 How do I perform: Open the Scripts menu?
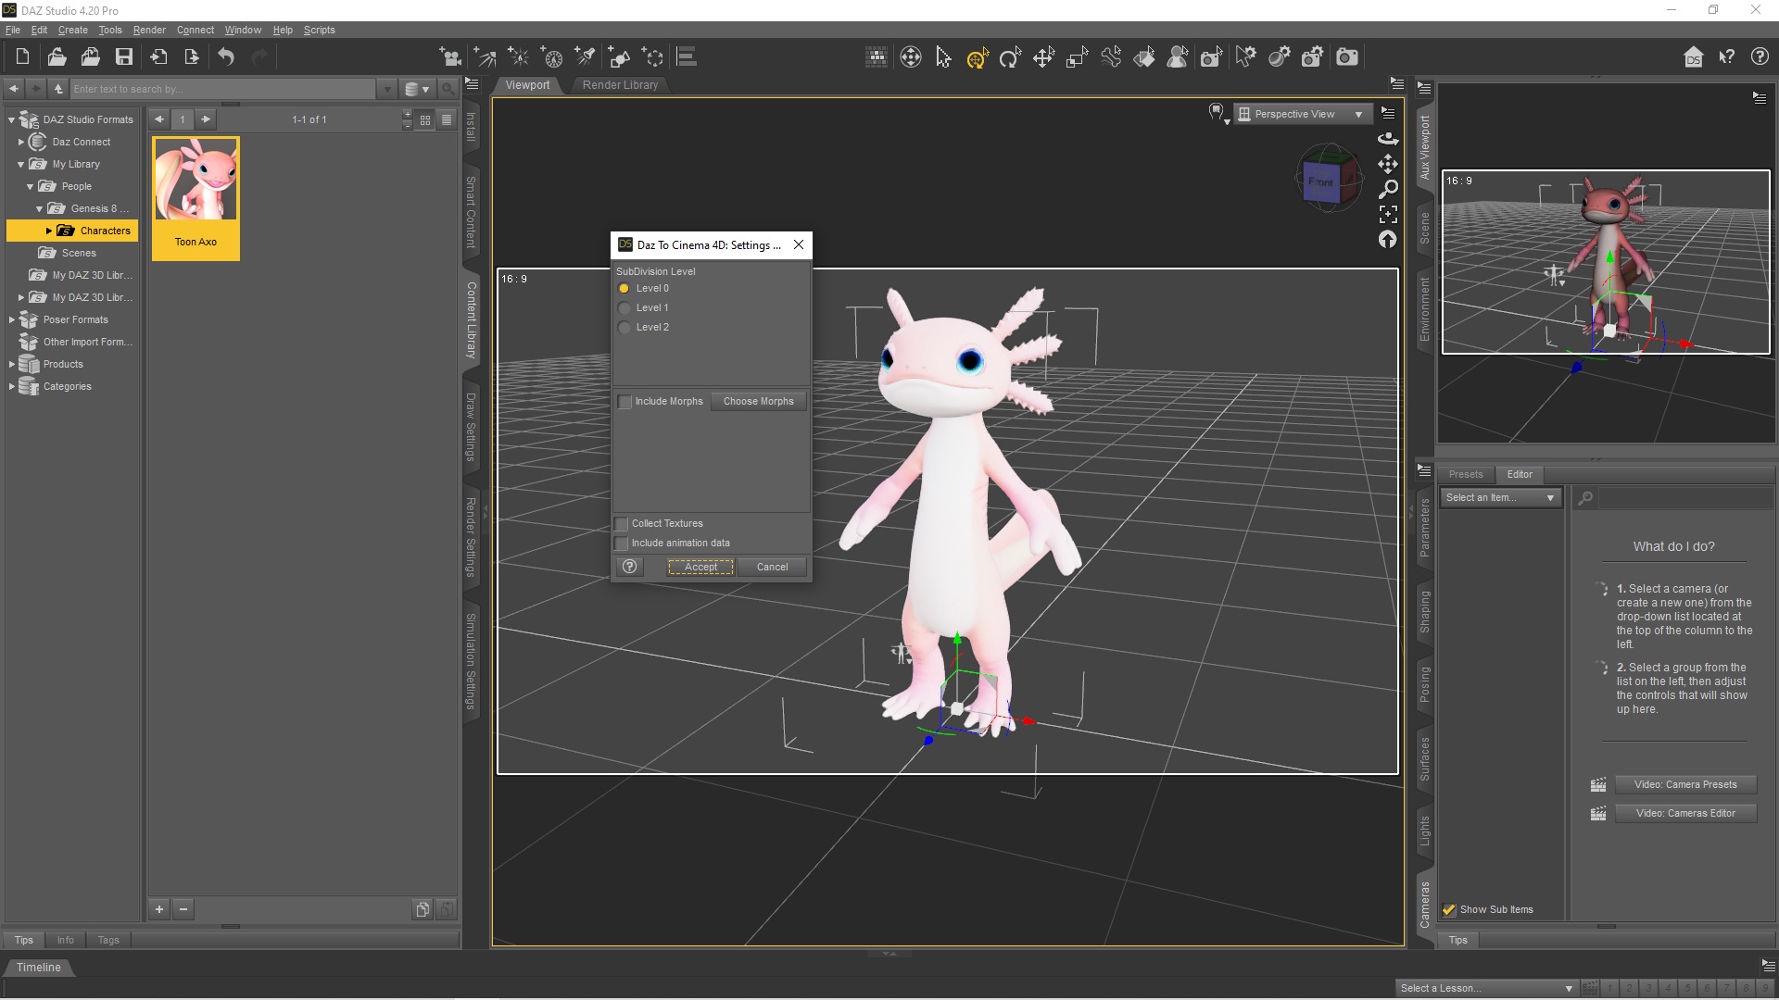tap(320, 30)
